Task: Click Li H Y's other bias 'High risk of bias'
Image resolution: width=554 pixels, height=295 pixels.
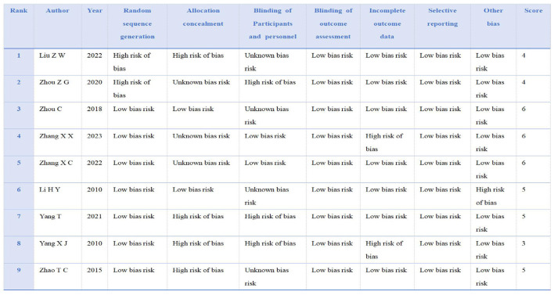Action: pos(490,196)
